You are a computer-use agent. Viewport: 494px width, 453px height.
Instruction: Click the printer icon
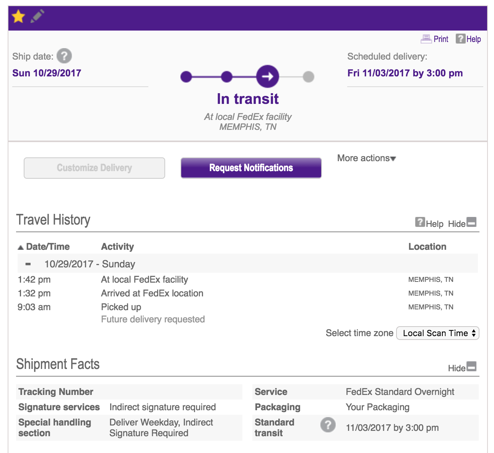click(426, 39)
